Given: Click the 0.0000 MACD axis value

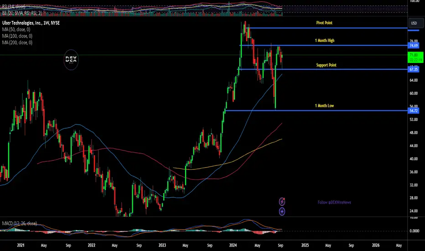Looking at the screenshot, I should (415, 231).
